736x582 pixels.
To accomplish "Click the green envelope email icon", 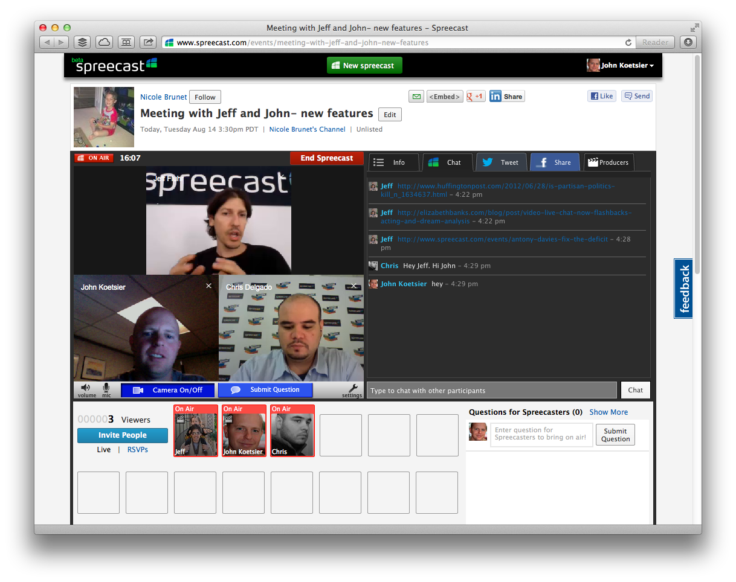I will click(x=416, y=97).
